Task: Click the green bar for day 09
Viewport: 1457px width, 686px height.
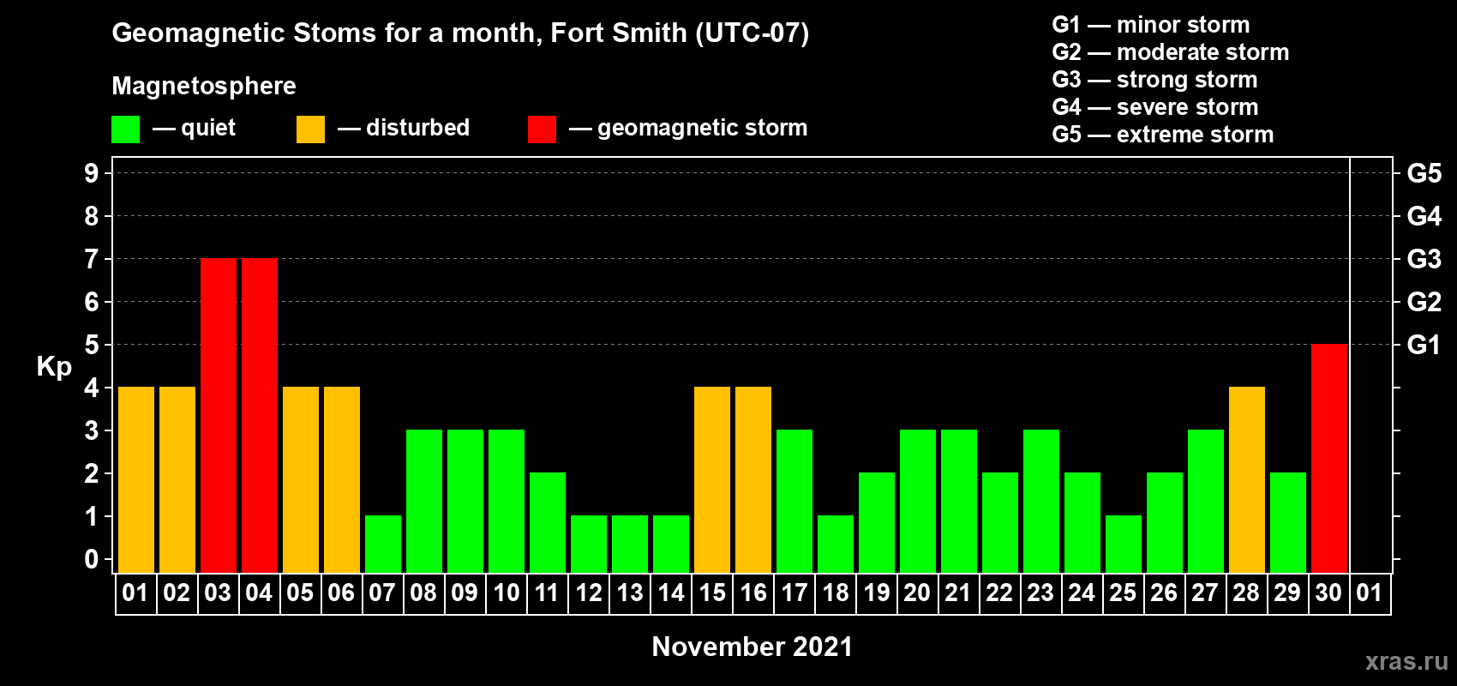Action: point(465,502)
